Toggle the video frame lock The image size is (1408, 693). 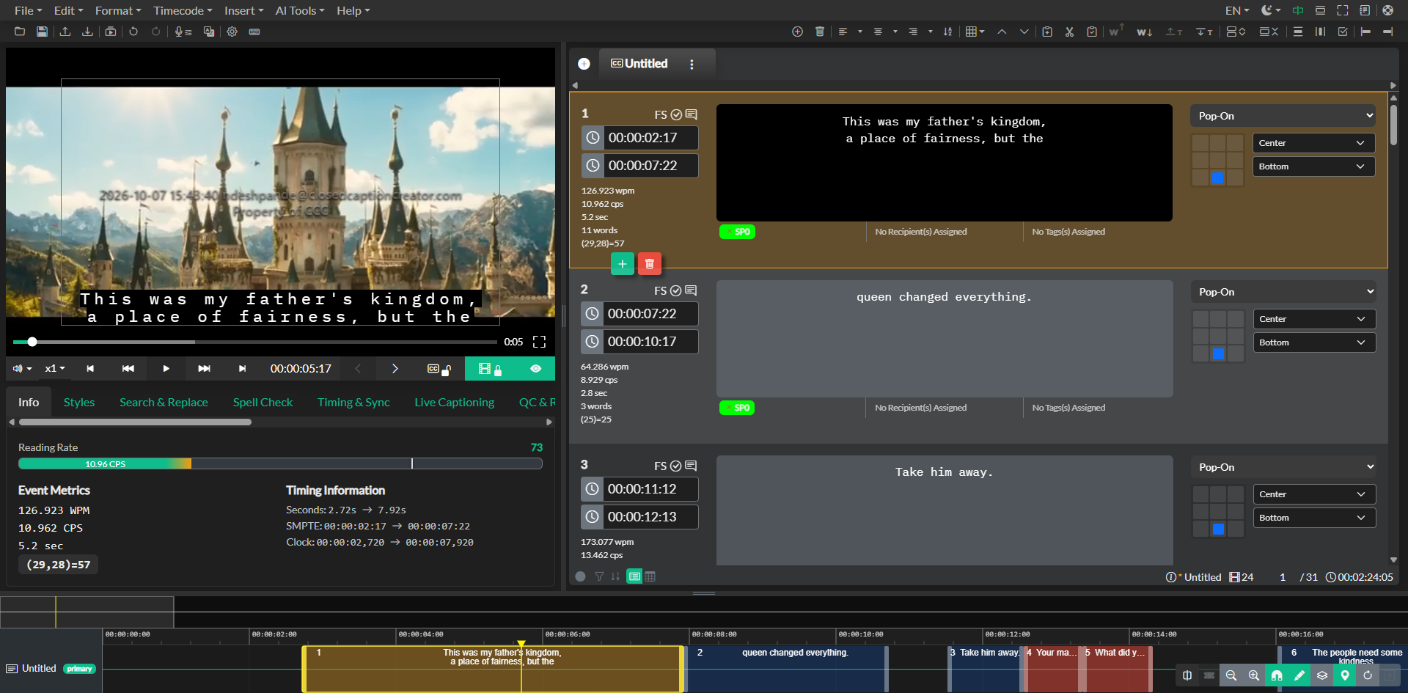(x=490, y=369)
